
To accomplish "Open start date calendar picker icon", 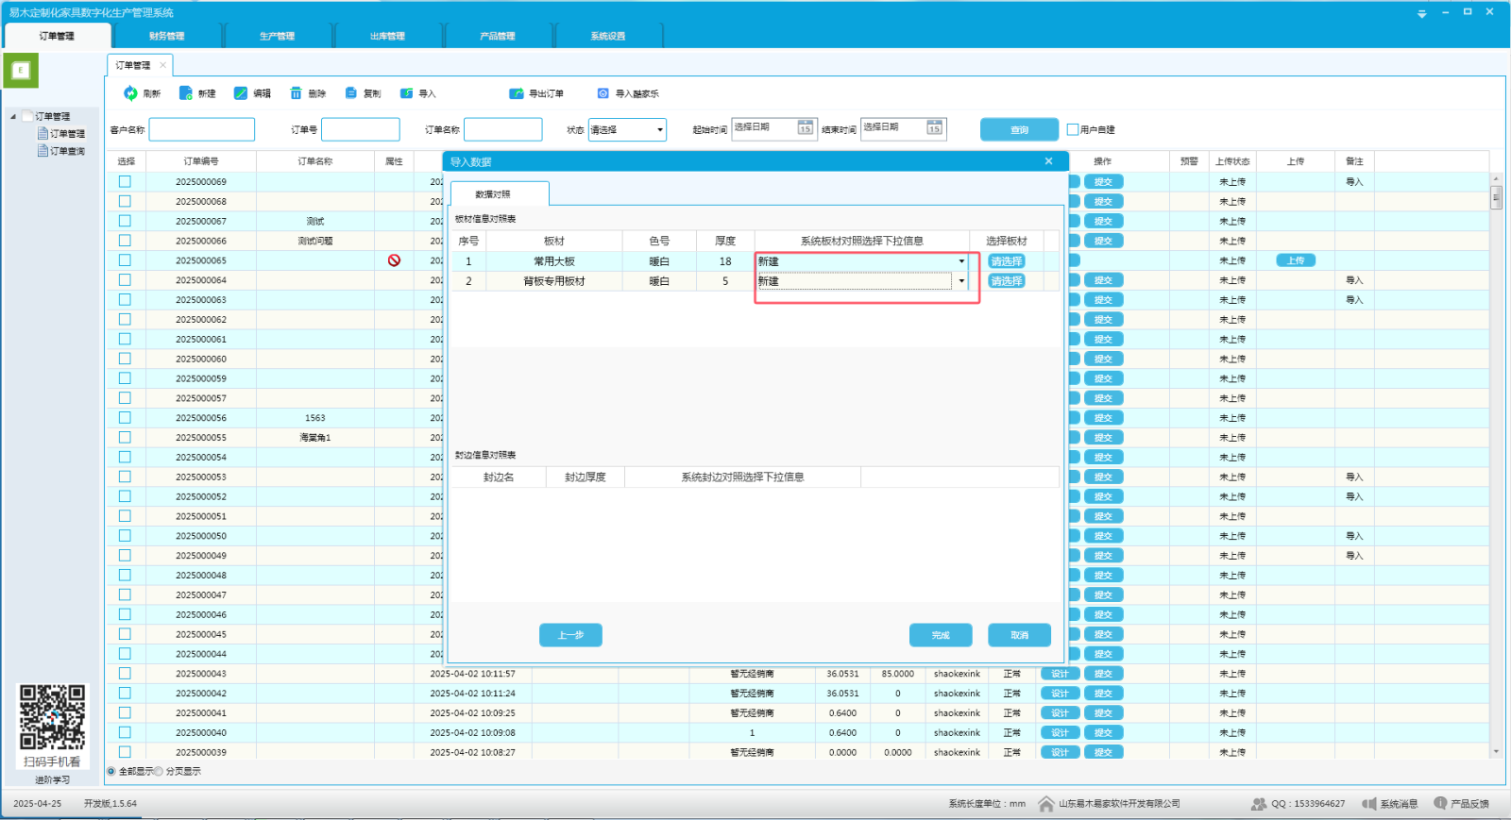I will [x=806, y=128].
